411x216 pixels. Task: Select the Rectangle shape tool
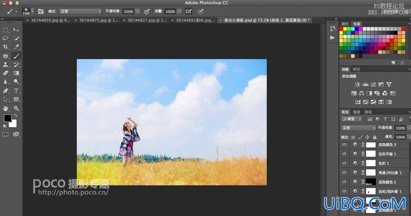tap(16, 99)
